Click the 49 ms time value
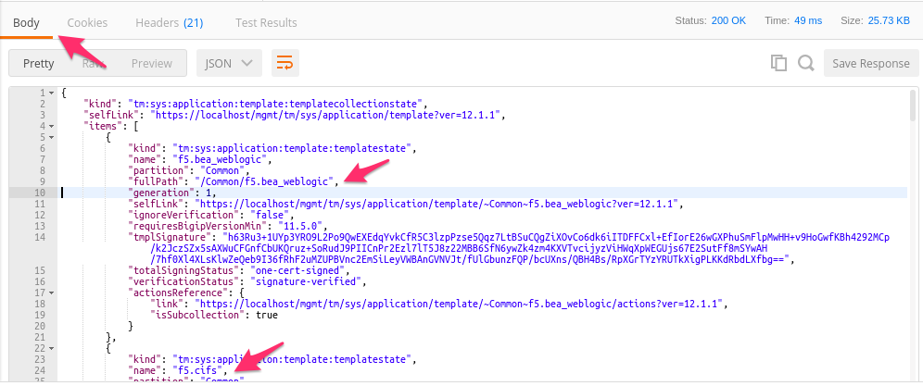This screenshot has width=923, height=386. click(808, 20)
